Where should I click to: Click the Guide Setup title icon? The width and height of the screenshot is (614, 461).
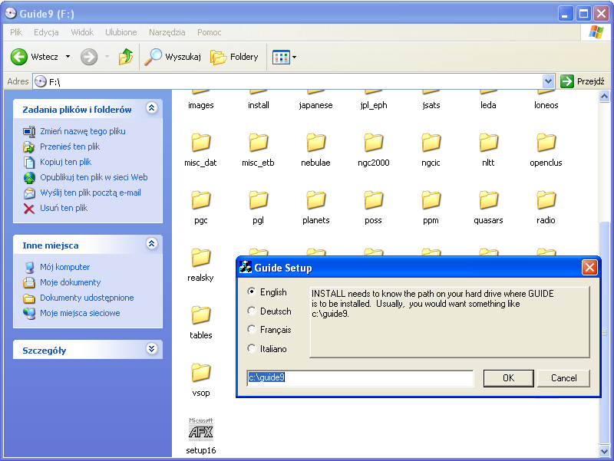tap(246, 267)
